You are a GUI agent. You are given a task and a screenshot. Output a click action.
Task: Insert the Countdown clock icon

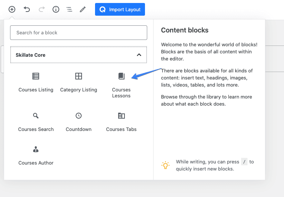pos(79,116)
